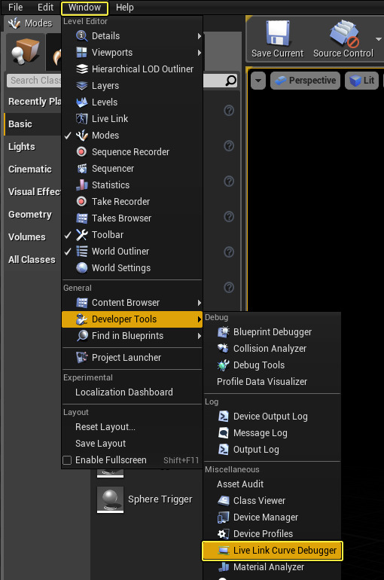Click the Message Log speech icon

pos(223,433)
